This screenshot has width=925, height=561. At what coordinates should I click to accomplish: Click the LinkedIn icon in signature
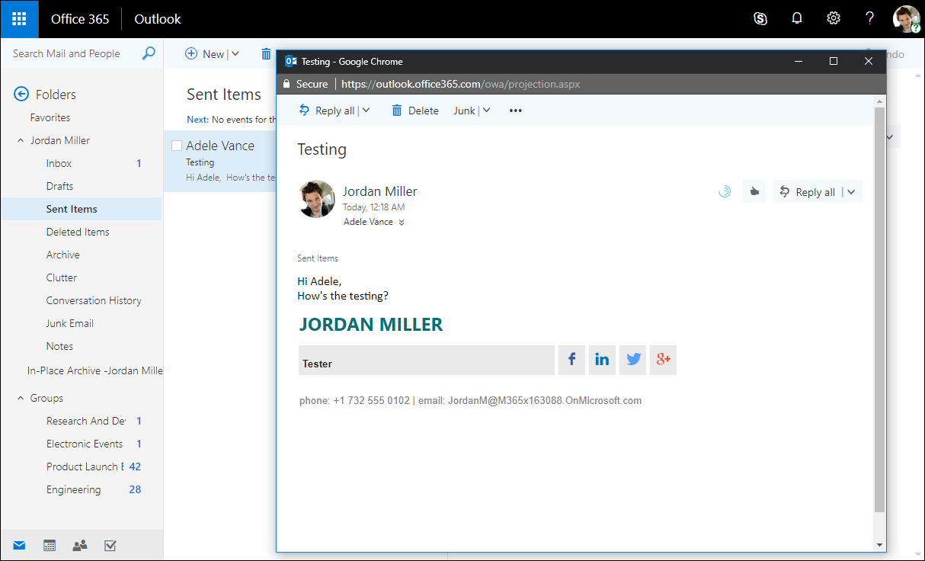point(602,360)
